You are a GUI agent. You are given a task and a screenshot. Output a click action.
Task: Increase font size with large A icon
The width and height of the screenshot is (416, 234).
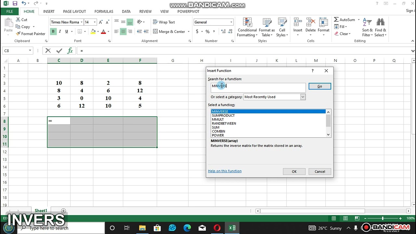(x=101, y=22)
